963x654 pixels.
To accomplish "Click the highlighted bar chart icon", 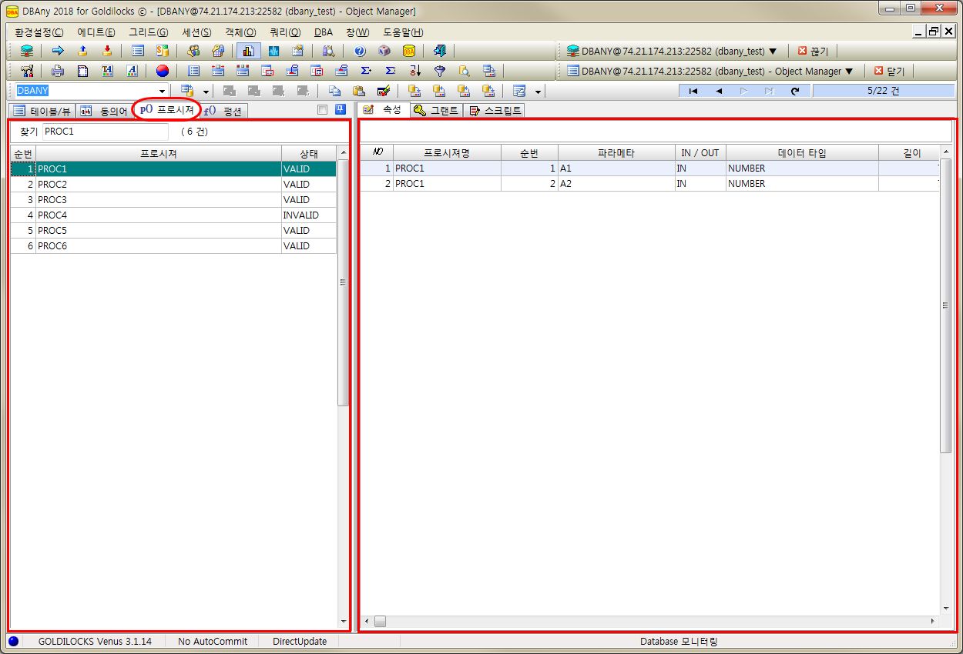I will 248,51.
